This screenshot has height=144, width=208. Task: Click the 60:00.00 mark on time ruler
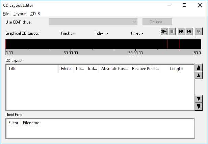[x=135, y=53]
